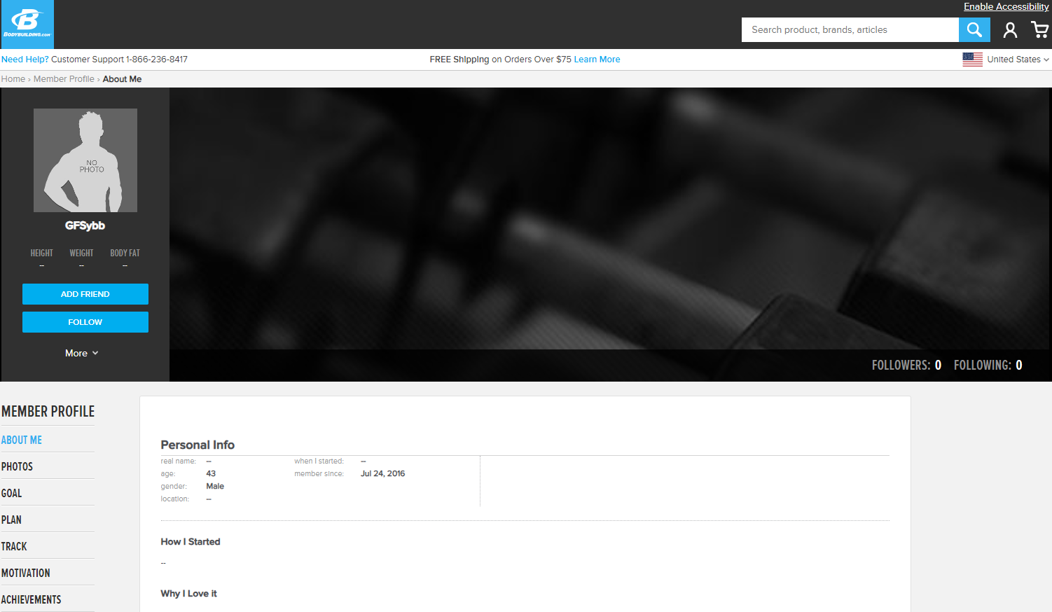Click the member since date Jul 24, 2016
This screenshot has width=1052, height=612.
pyautogui.click(x=382, y=473)
